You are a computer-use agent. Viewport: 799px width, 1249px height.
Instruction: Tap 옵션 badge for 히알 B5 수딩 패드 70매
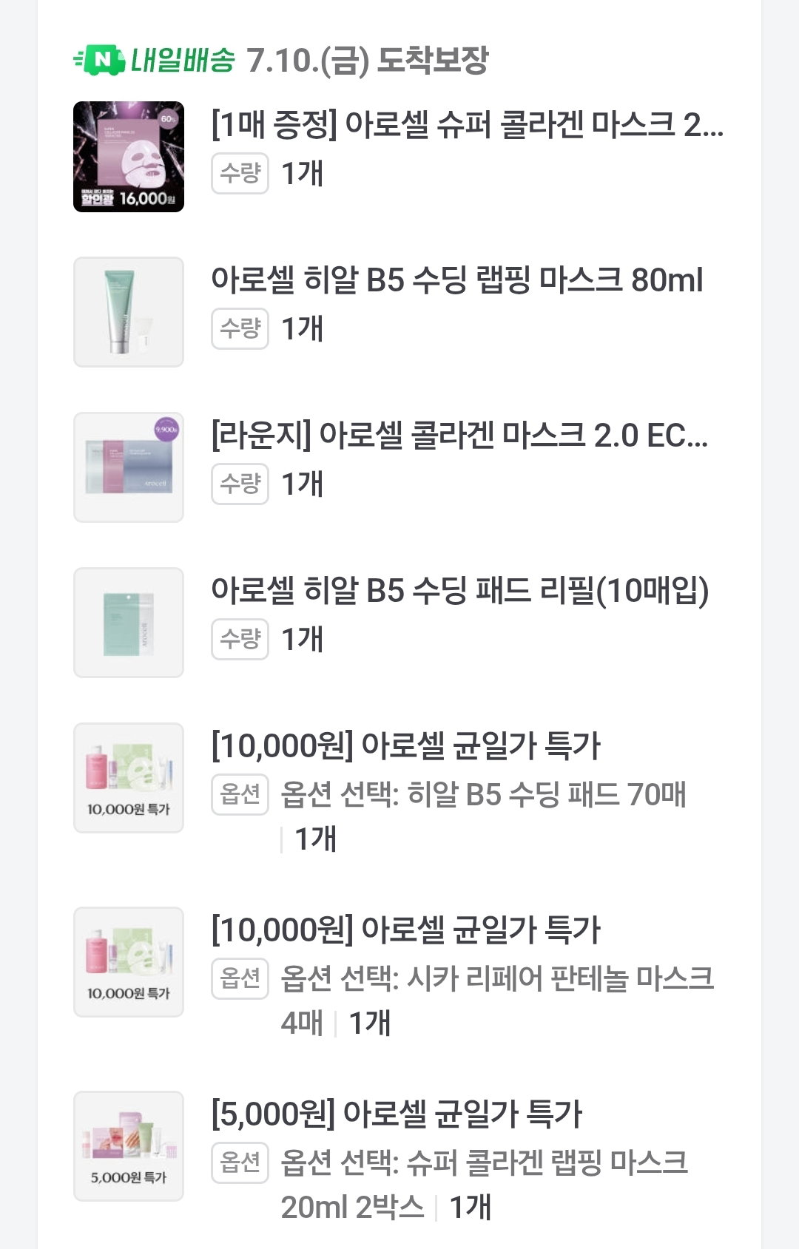240,795
